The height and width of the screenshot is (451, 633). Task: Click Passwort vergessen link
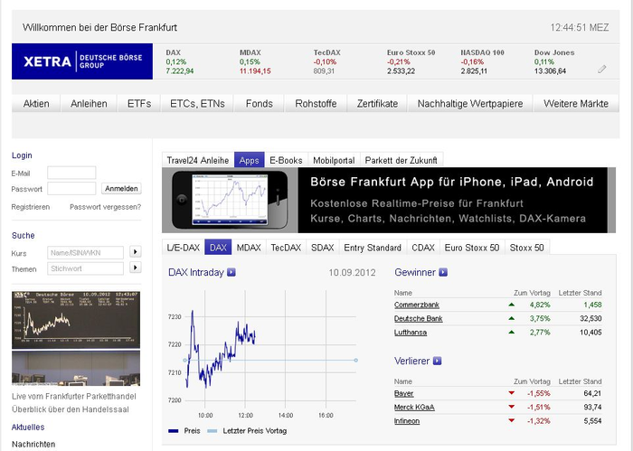point(106,207)
